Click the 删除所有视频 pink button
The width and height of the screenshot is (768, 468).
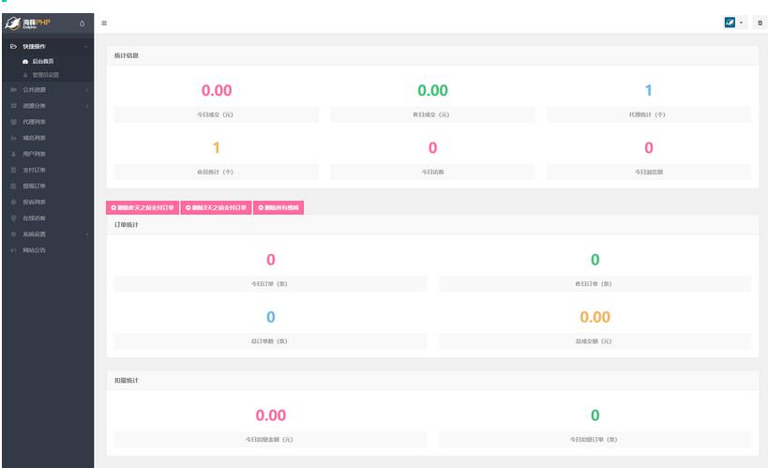(279, 207)
